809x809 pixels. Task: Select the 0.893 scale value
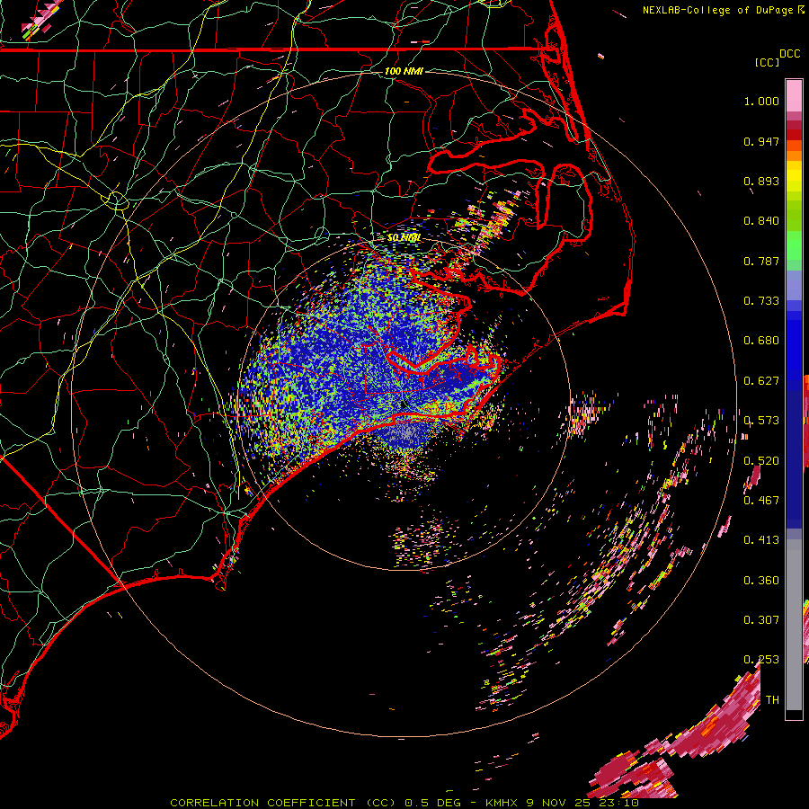coord(761,181)
